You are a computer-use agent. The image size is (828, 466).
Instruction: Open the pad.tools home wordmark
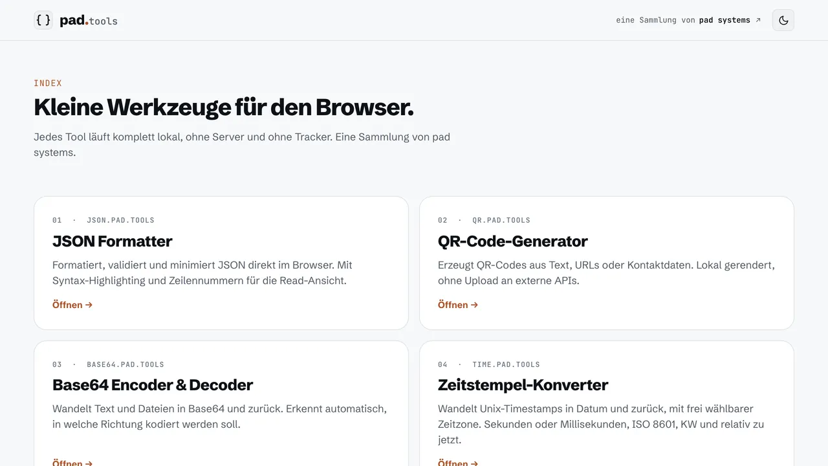click(x=89, y=21)
